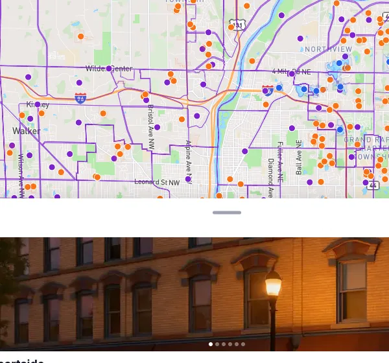
Task: Click the purple marker on 4 Mile Rd NE label
Action: [292, 74]
